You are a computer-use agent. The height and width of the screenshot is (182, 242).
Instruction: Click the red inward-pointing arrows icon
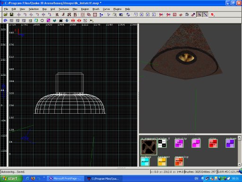point(73,20)
